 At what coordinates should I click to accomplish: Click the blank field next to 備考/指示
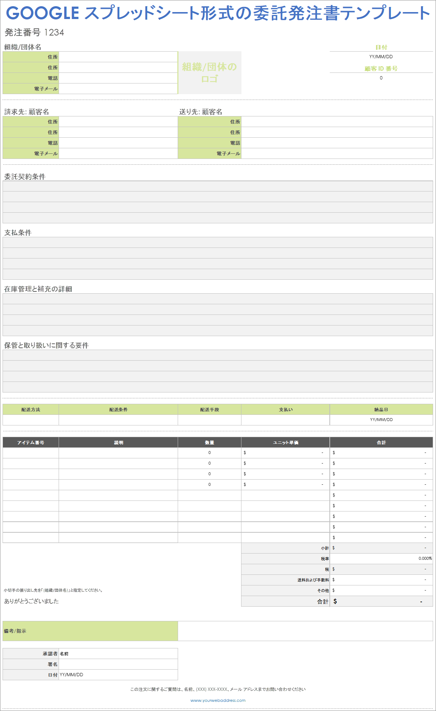coord(305,631)
